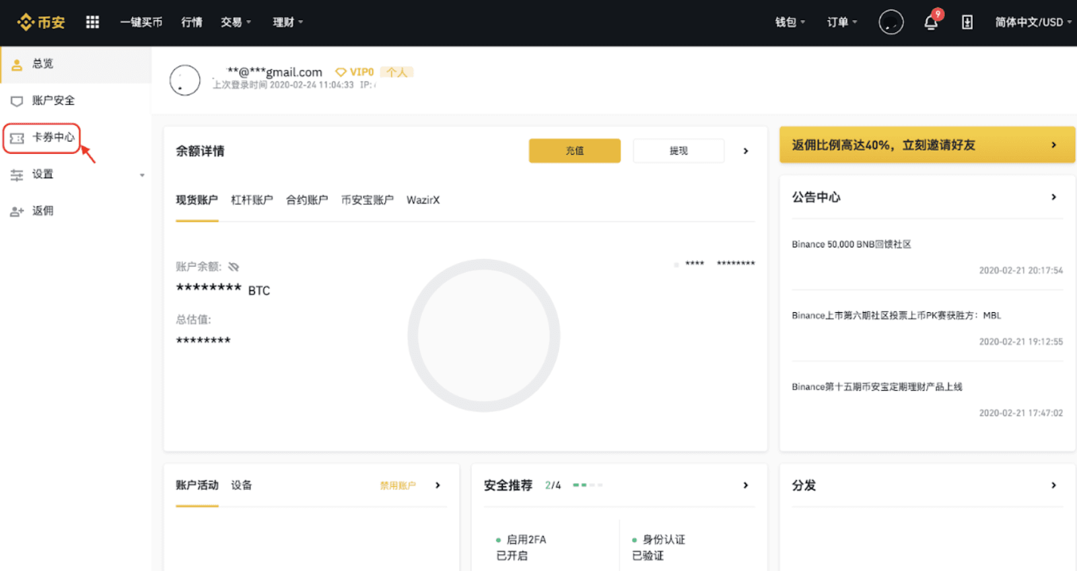
Task: Switch to 合约账户 tab
Action: click(307, 200)
